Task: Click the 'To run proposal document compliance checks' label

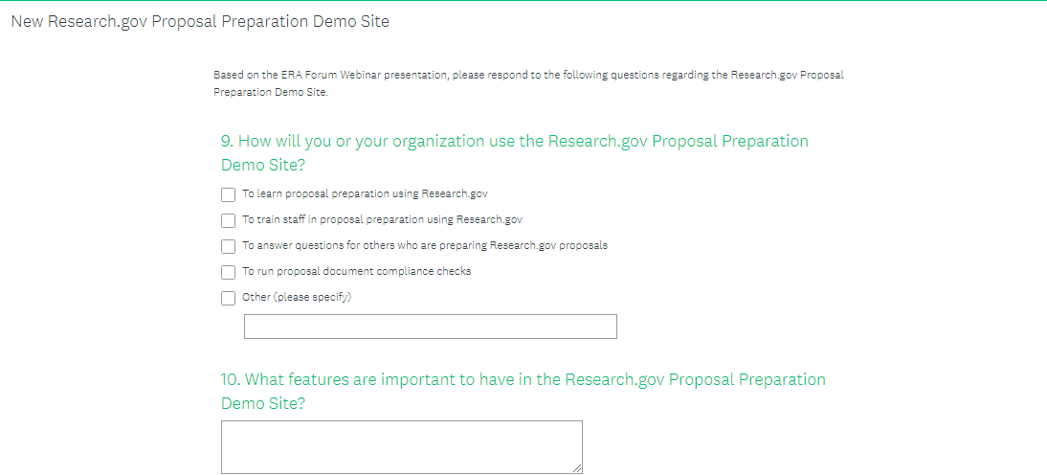Action: 356,271
